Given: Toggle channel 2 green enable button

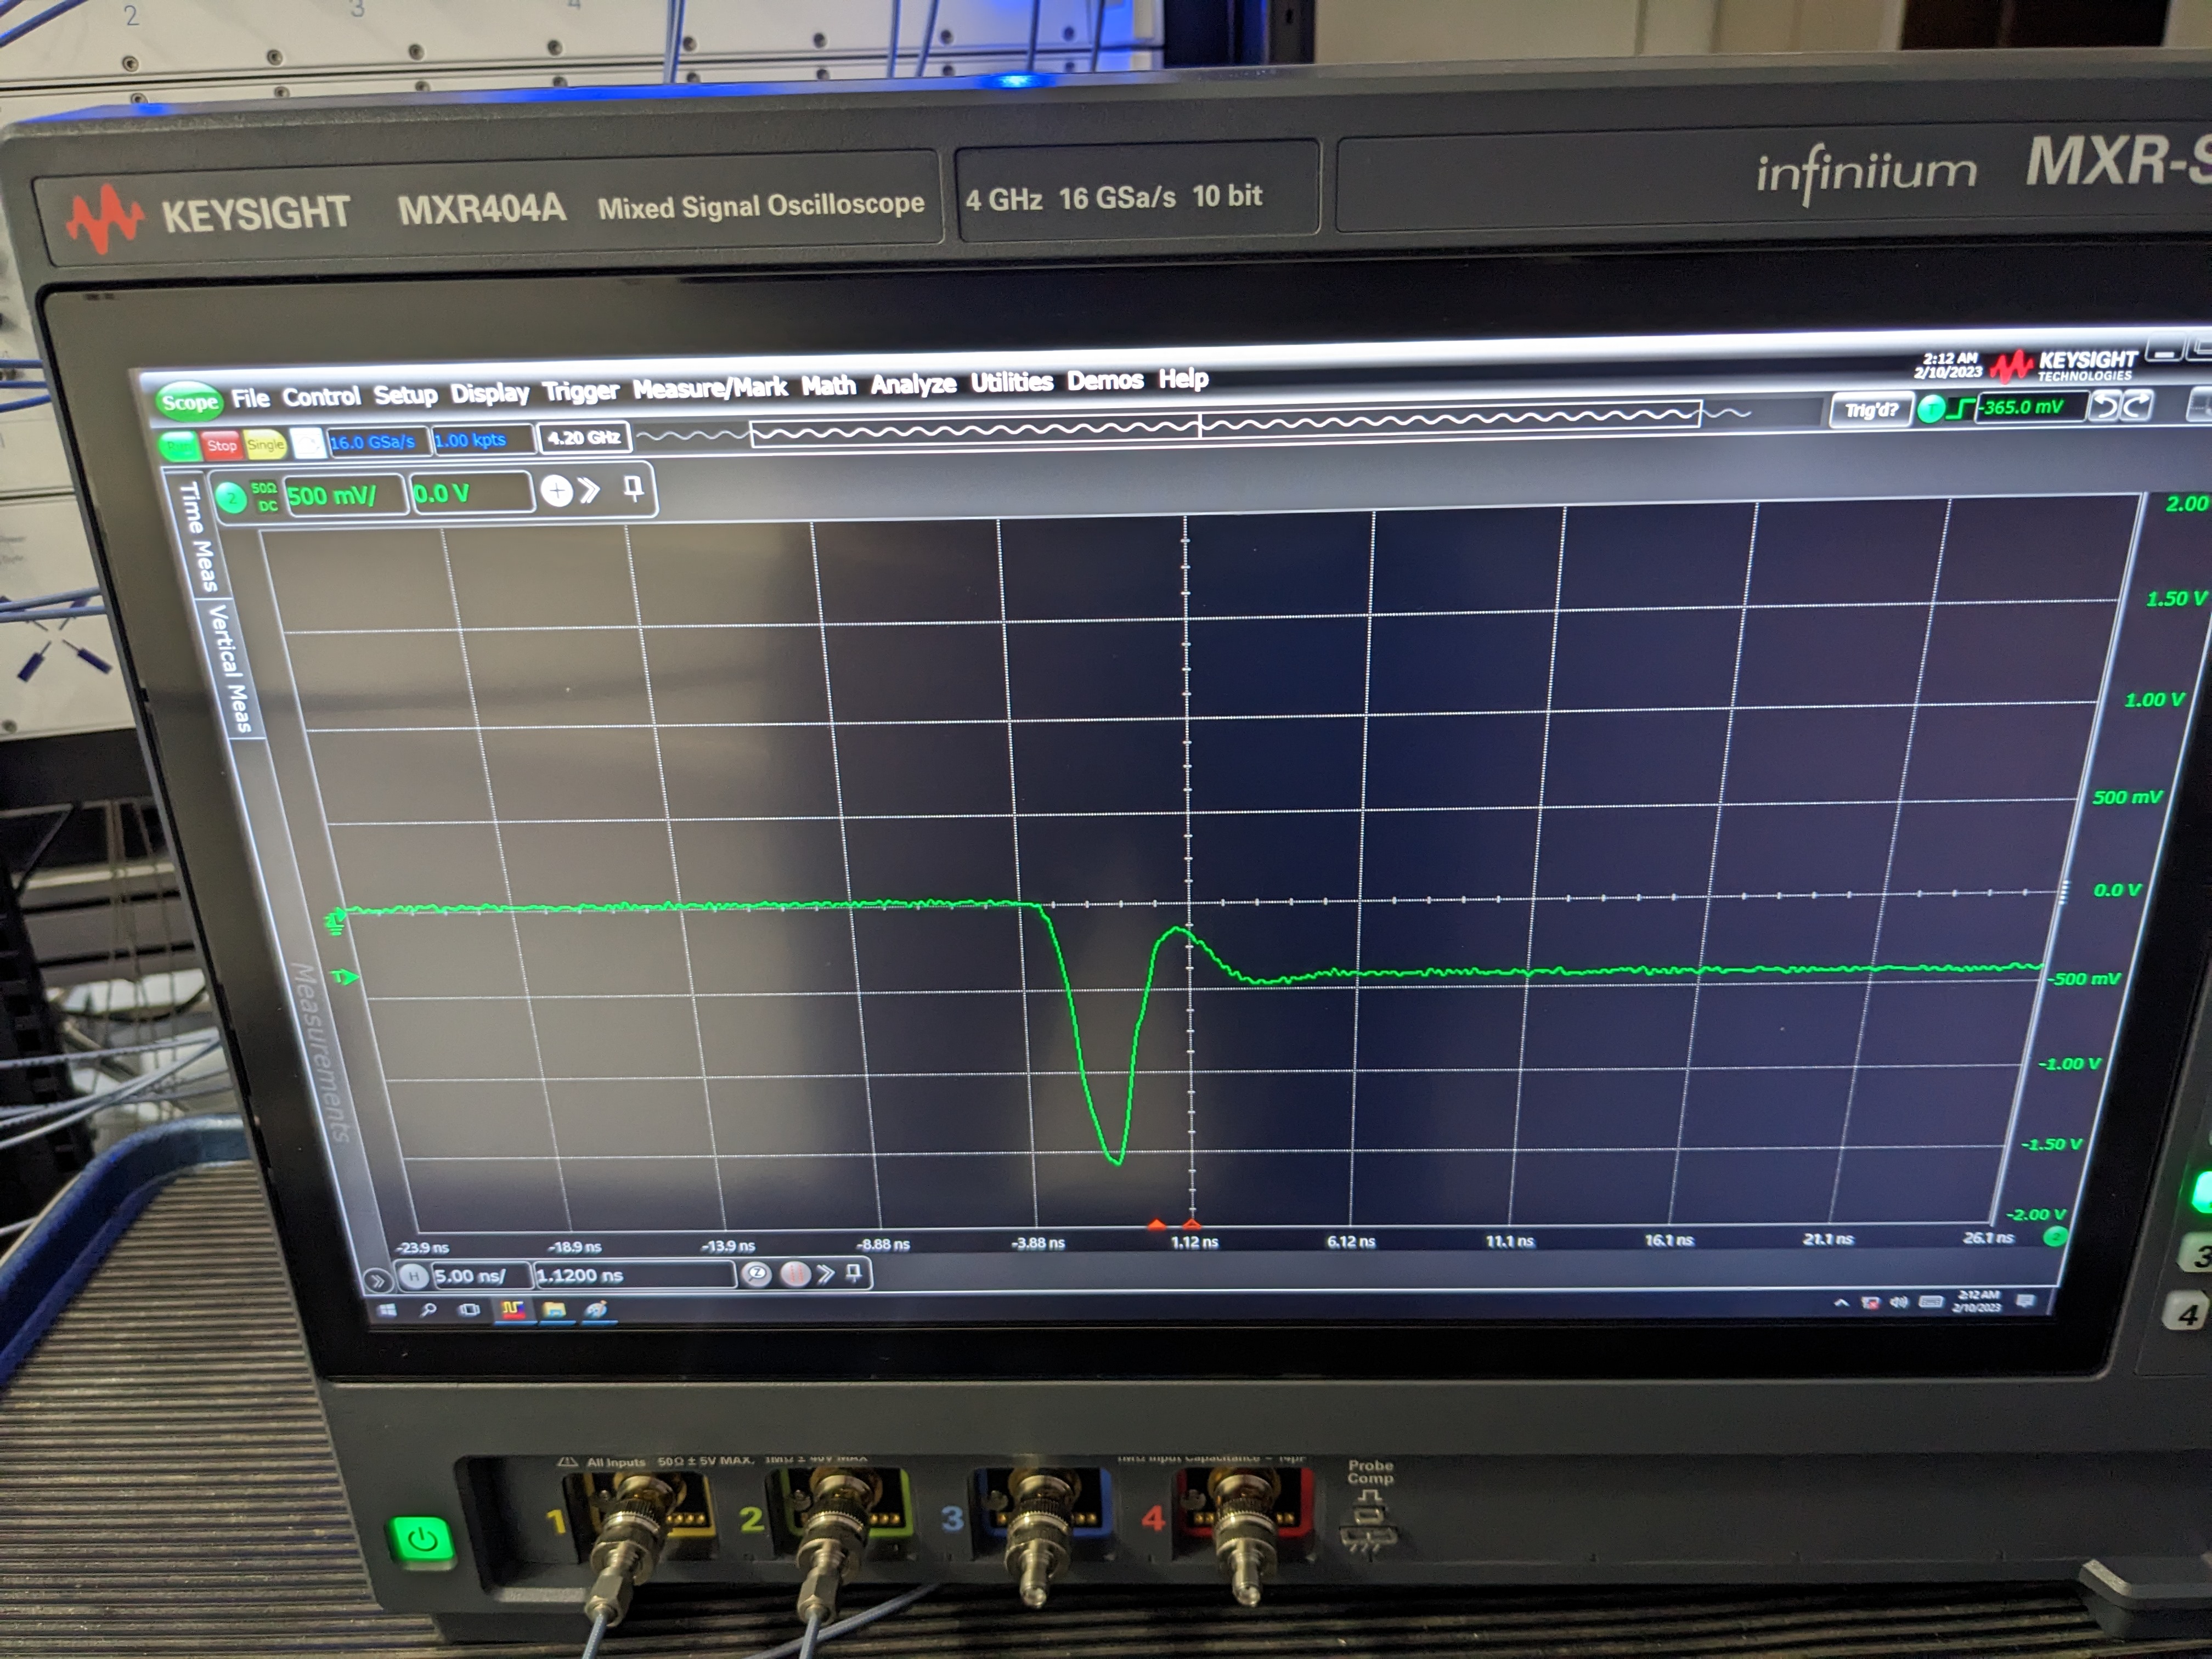Looking at the screenshot, I should pyautogui.click(x=231, y=497).
